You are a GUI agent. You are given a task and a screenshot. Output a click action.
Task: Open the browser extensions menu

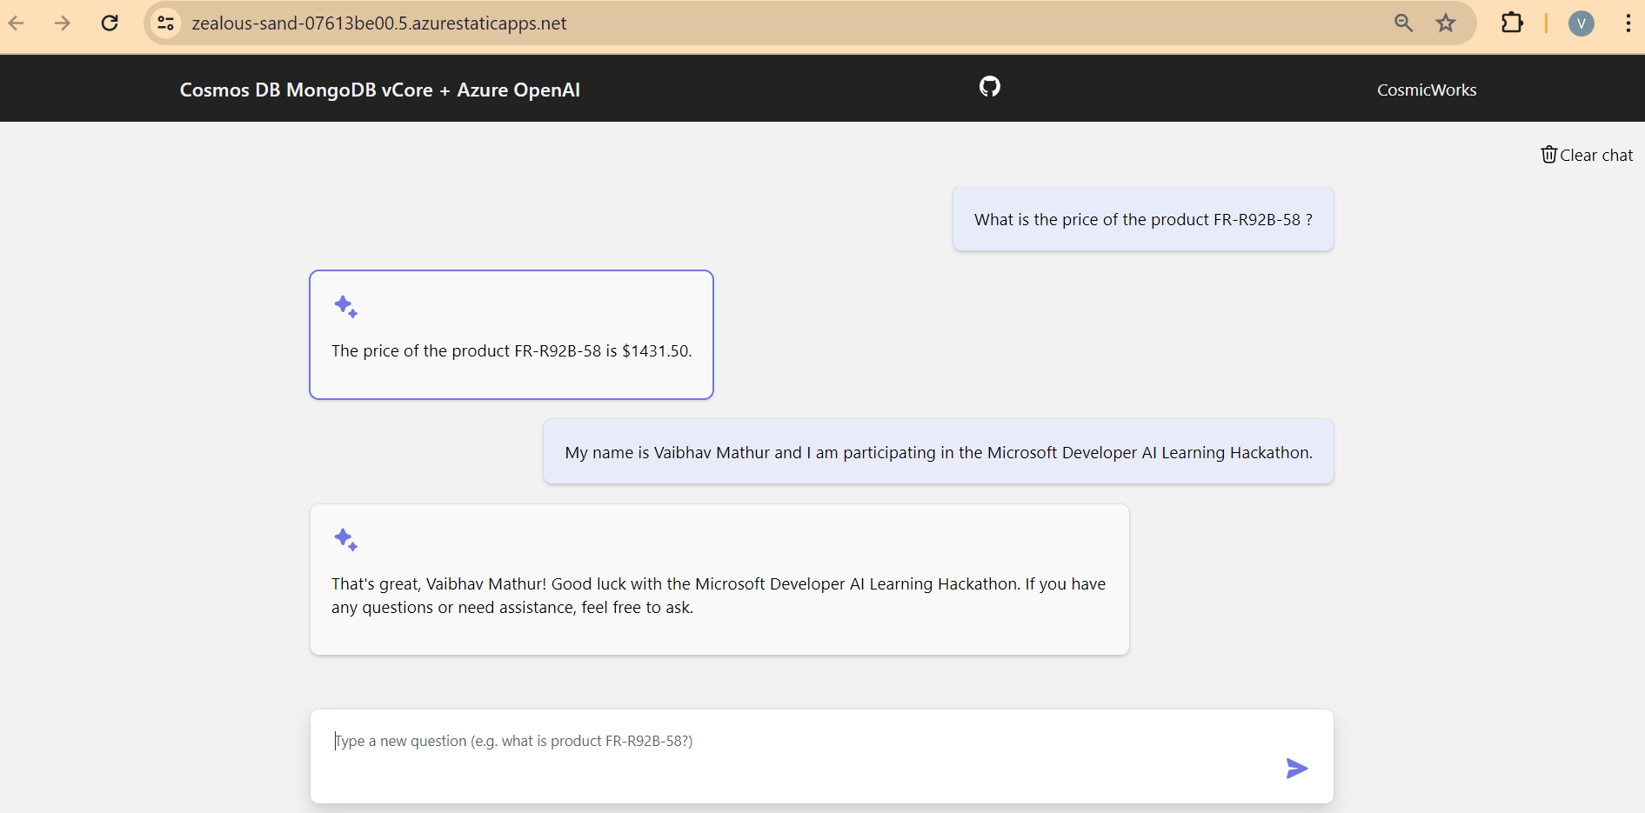[x=1512, y=23]
